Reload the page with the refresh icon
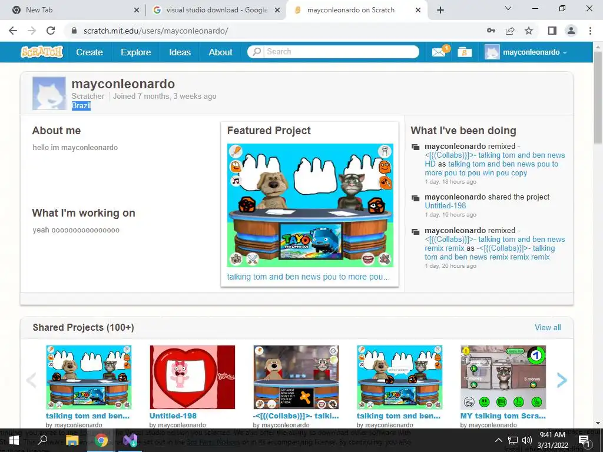The image size is (603, 452). 51,31
